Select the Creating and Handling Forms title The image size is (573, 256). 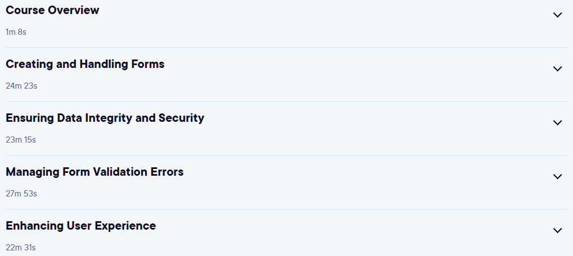(x=85, y=65)
